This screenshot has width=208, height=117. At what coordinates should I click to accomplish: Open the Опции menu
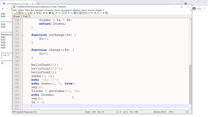coord(57,10)
